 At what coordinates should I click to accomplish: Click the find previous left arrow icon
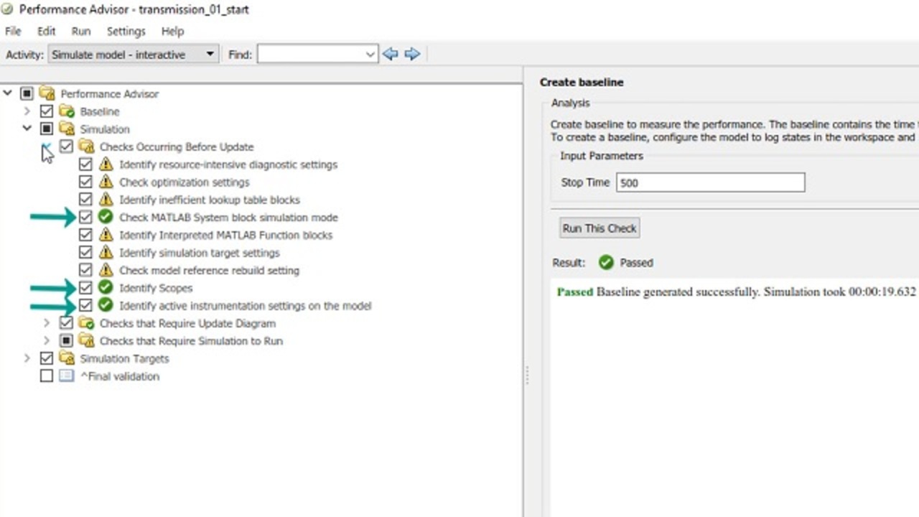point(390,55)
